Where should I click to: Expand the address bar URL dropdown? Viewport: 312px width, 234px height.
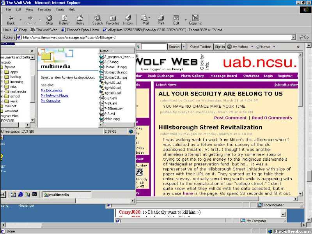(x=294, y=37)
